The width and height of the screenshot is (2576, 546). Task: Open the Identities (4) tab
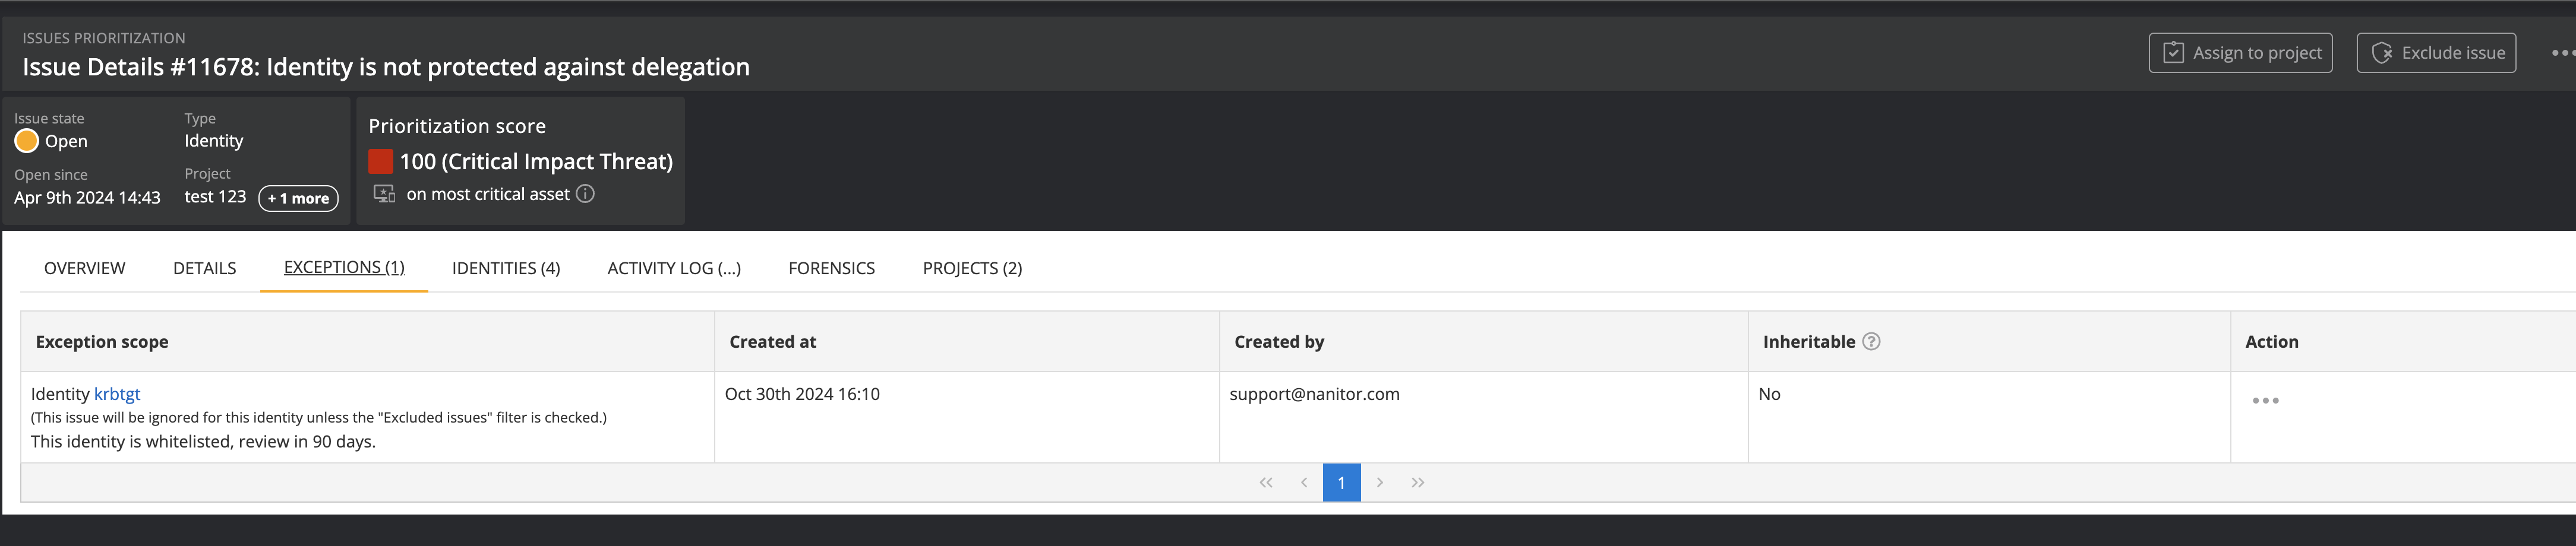click(505, 268)
